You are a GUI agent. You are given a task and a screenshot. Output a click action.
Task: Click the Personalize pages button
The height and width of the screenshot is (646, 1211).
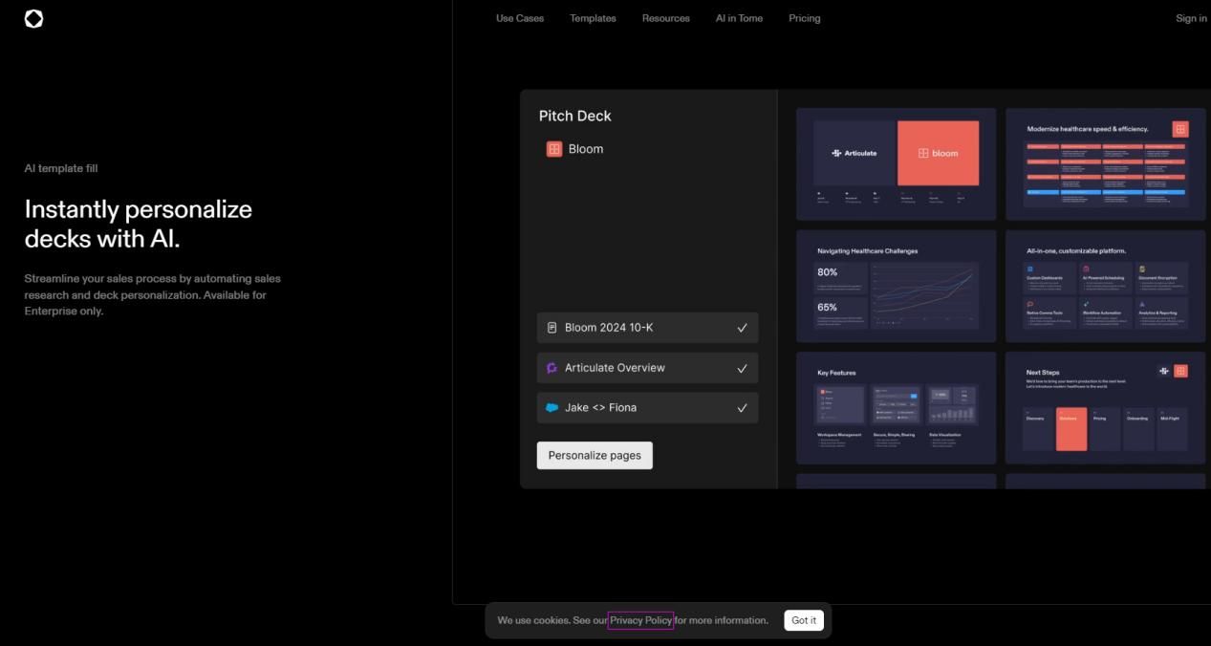tap(595, 456)
